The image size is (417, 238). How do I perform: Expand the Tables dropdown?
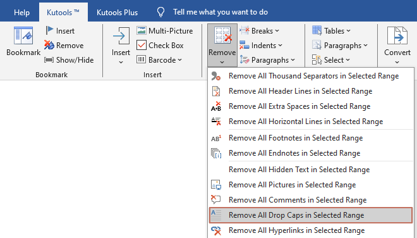click(x=331, y=30)
